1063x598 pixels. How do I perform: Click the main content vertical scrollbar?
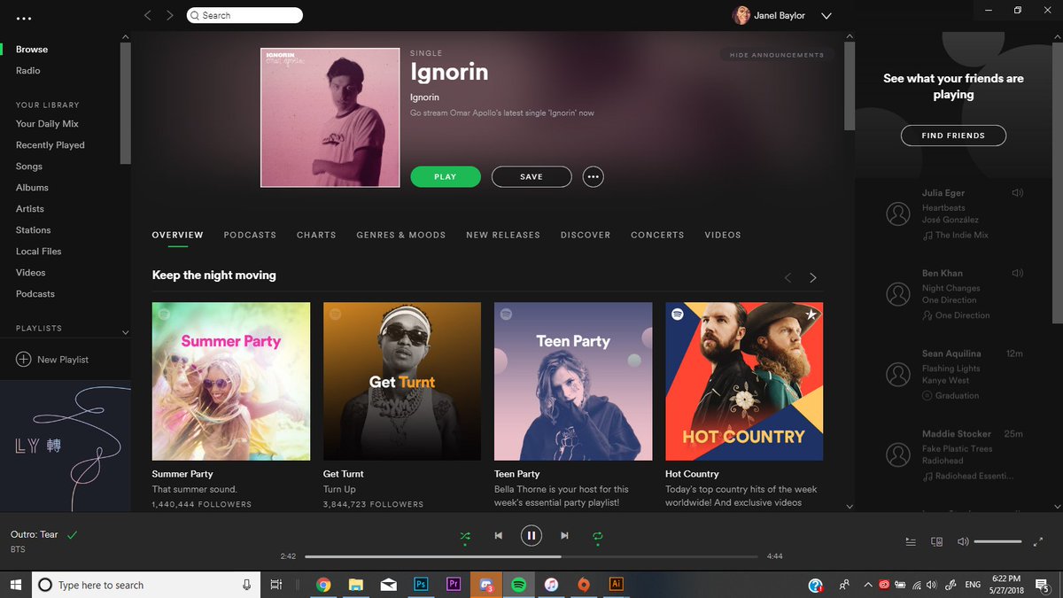pyautogui.click(x=850, y=87)
